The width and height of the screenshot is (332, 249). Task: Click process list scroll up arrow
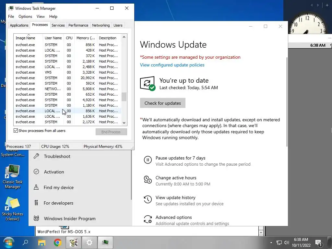point(124,37)
